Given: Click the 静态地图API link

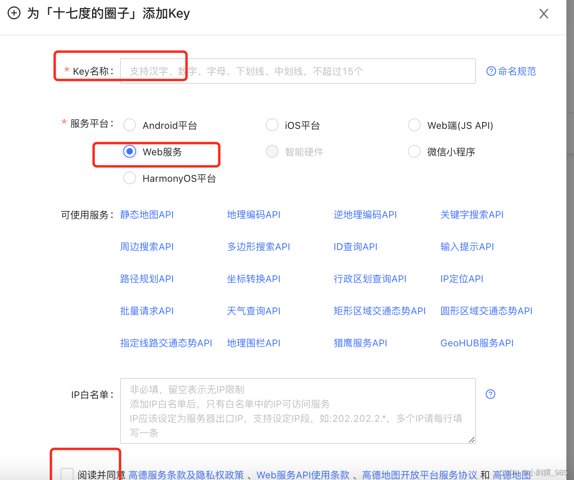Looking at the screenshot, I should coord(147,214).
